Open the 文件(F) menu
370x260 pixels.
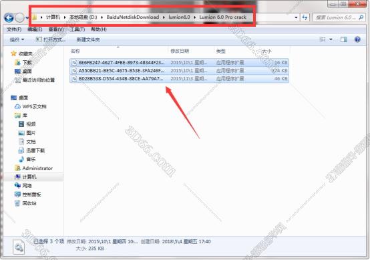14,29
